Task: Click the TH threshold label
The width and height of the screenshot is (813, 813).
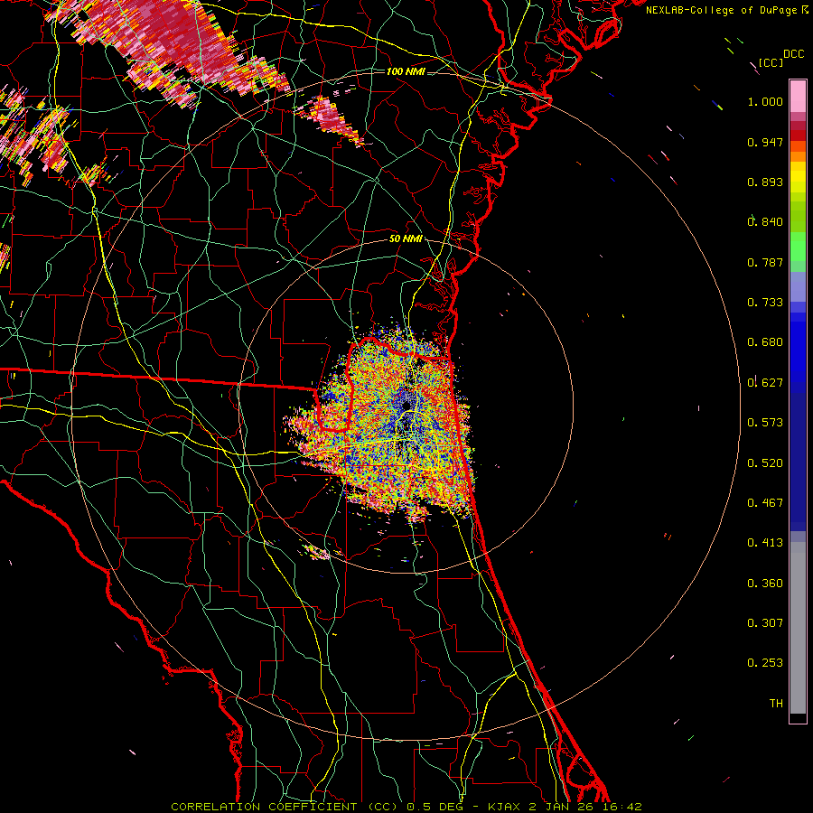Action: [x=776, y=704]
